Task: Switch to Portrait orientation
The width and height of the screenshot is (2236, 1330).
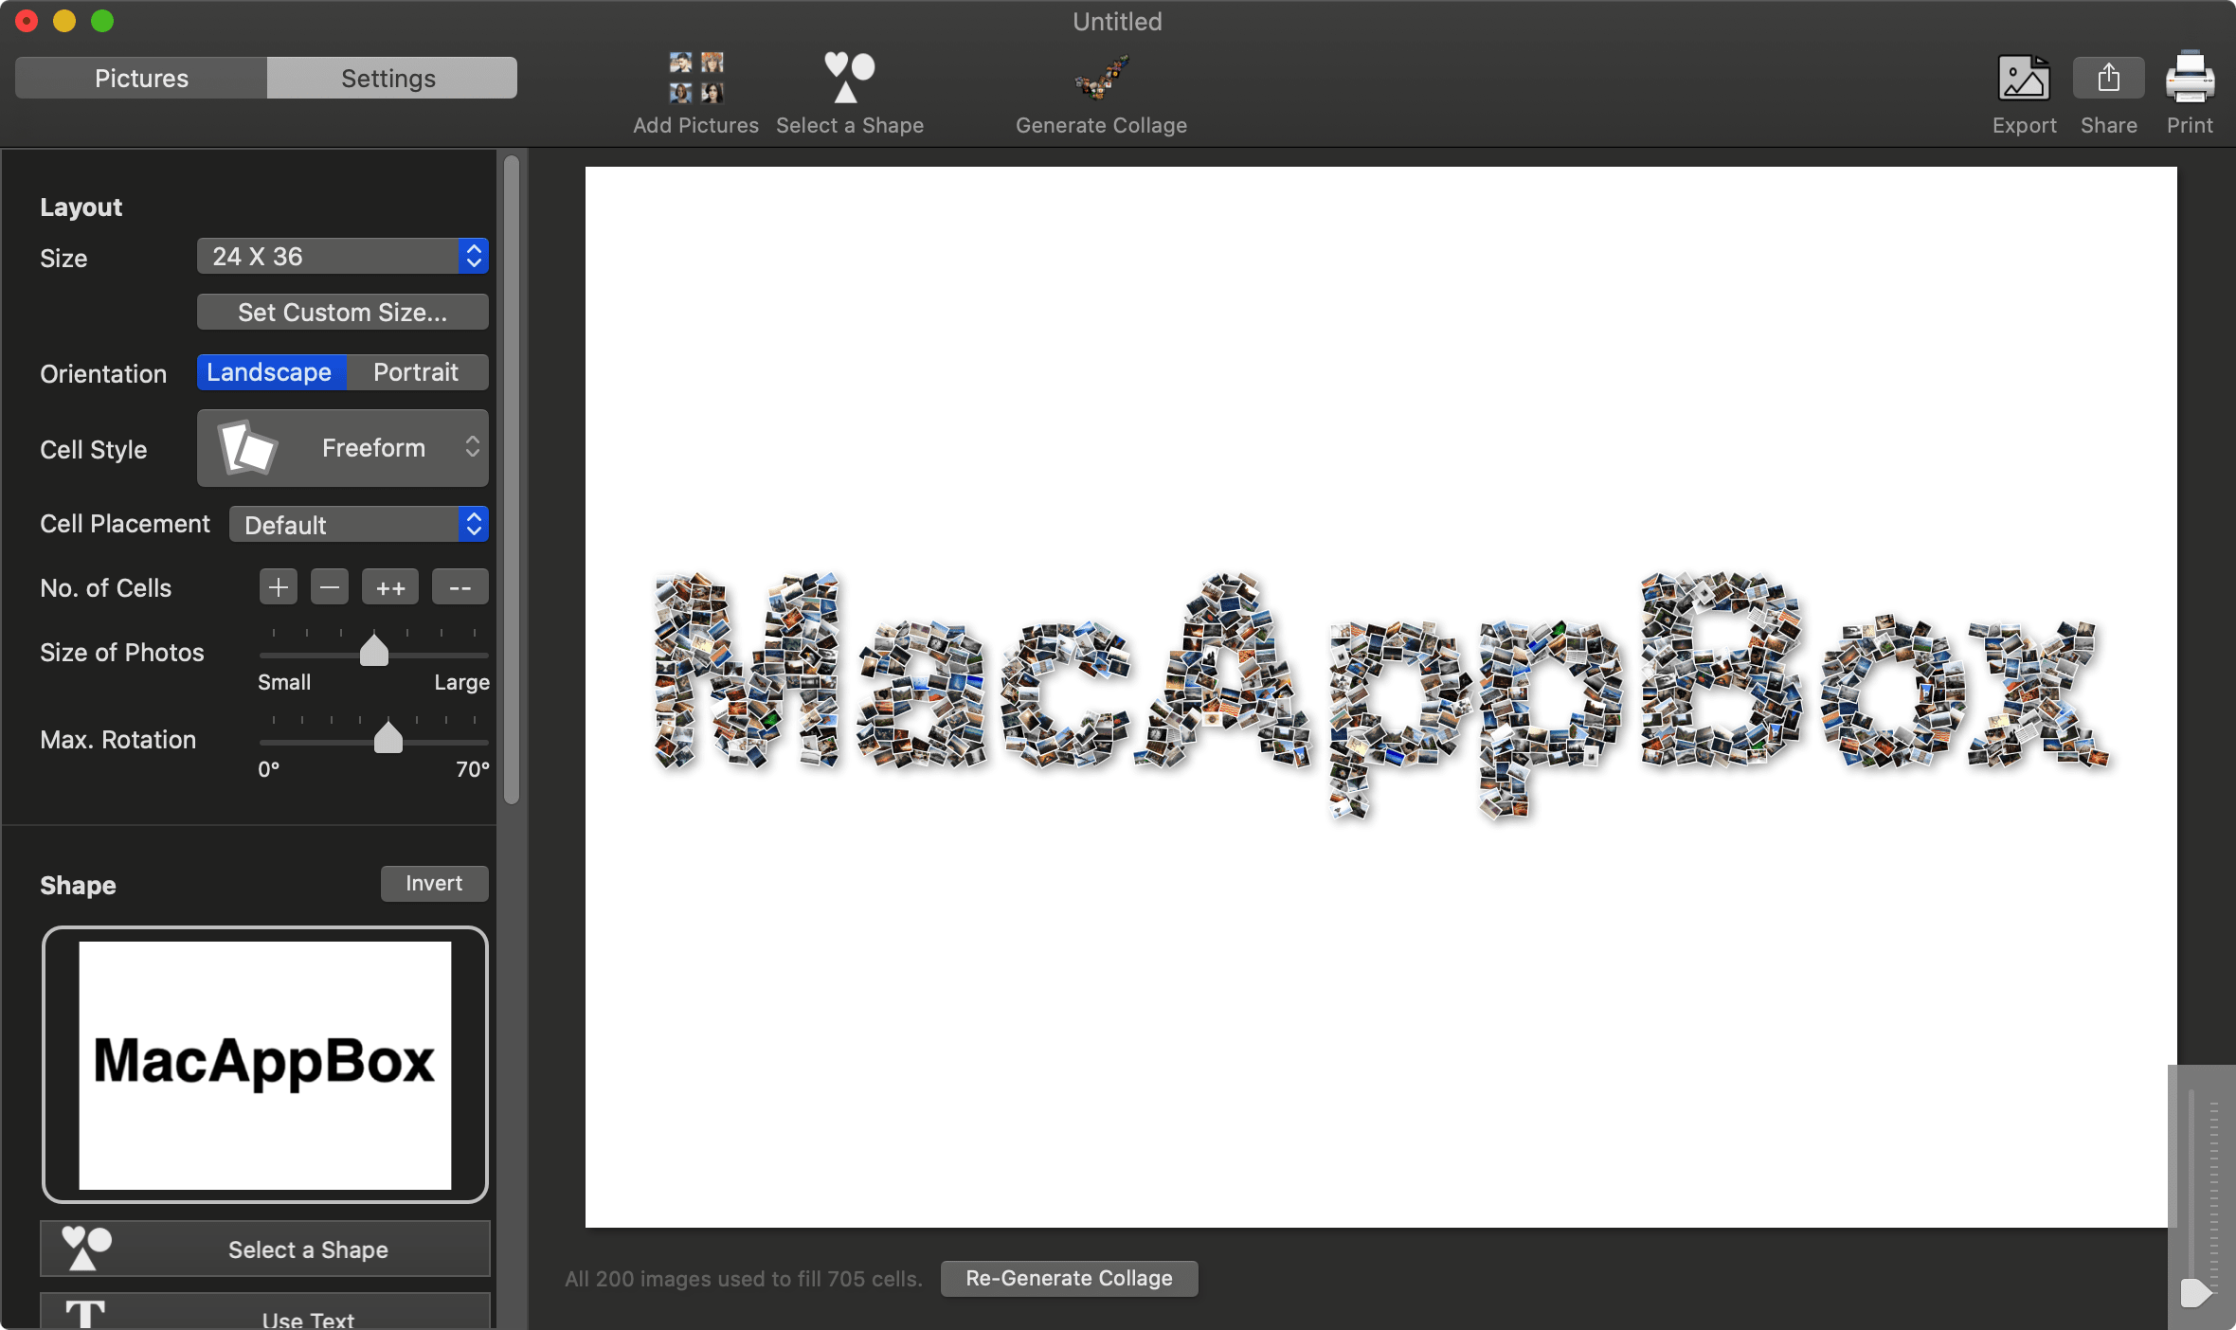Action: (x=415, y=372)
